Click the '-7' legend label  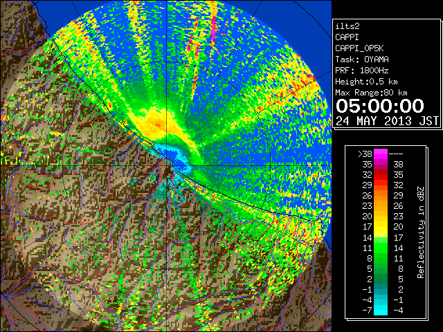[x=367, y=310]
